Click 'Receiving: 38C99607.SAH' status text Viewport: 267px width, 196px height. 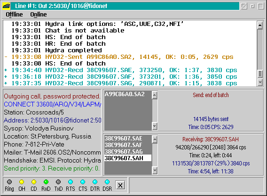211,139
